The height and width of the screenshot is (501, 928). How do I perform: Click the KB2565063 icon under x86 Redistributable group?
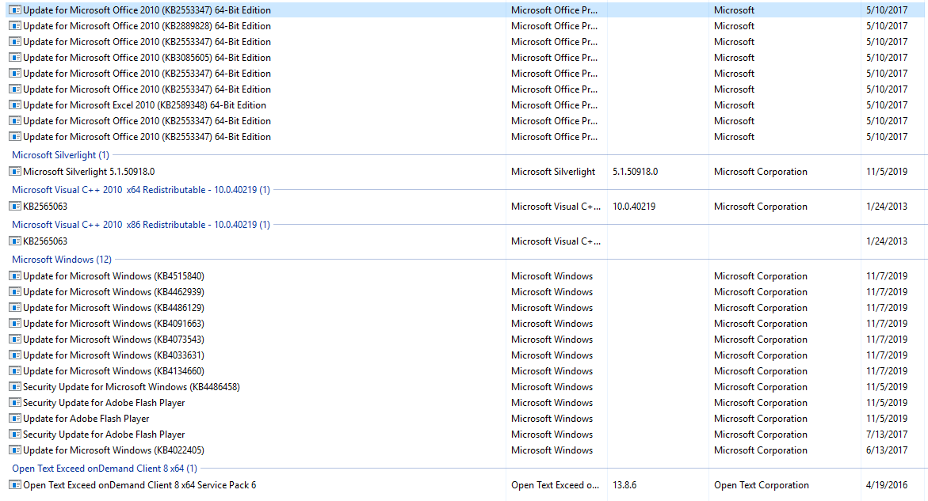15,241
